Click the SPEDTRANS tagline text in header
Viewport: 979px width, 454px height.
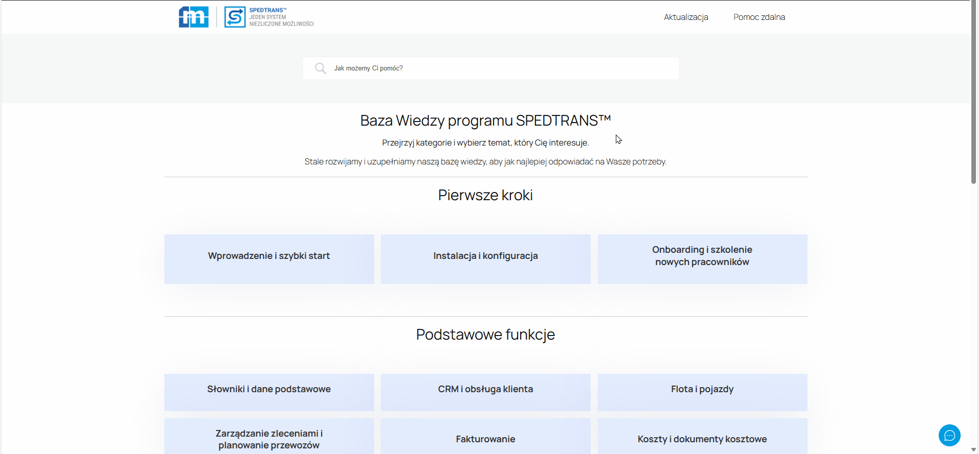point(281,17)
